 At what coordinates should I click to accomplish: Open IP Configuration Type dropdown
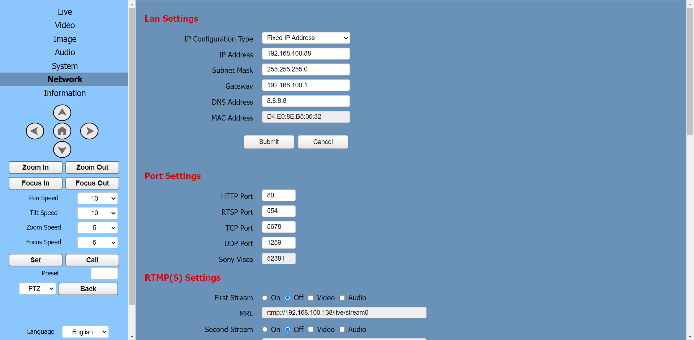coord(306,38)
